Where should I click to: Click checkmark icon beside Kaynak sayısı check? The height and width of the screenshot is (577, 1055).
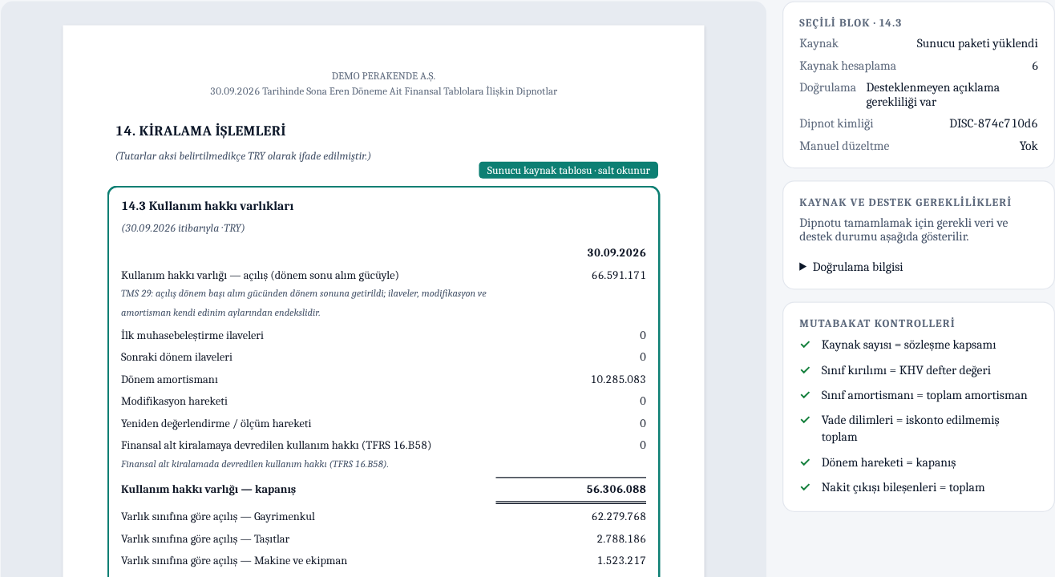click(805, 345)
